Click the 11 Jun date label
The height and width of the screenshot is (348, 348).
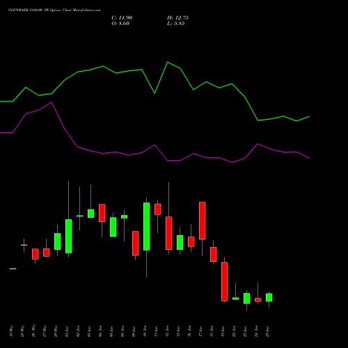click(157, 331)
